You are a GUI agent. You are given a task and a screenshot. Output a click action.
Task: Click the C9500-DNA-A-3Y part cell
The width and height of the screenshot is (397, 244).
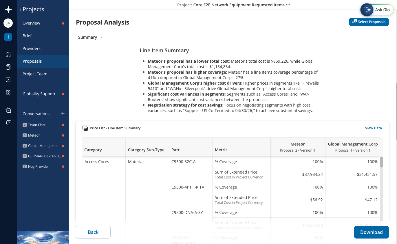click(x=187, y=213)
